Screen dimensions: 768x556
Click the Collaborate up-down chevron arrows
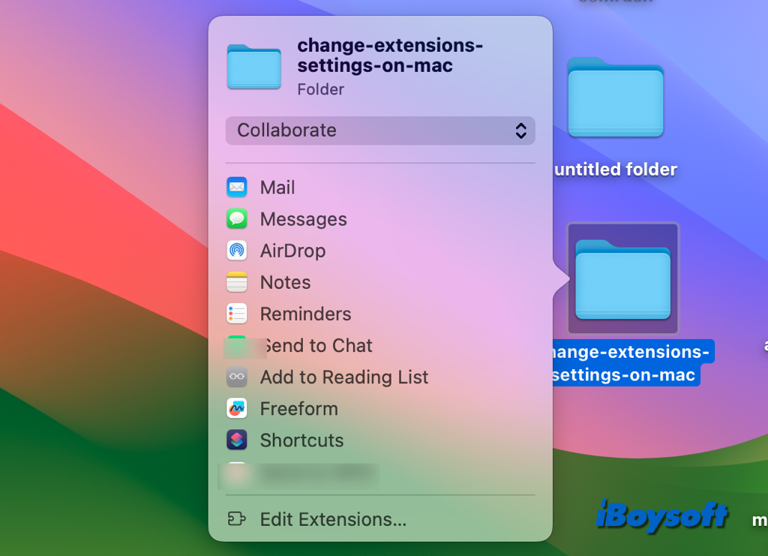[520, 131]
